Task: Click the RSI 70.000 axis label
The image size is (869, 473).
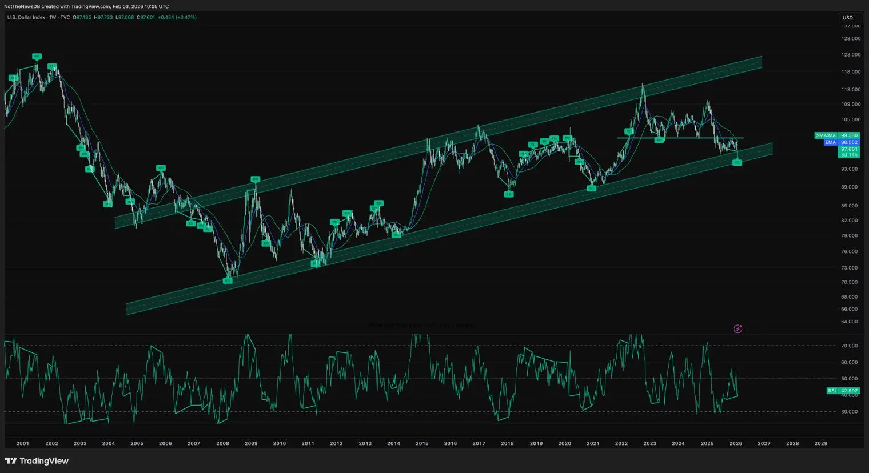Action: (849, 346)
